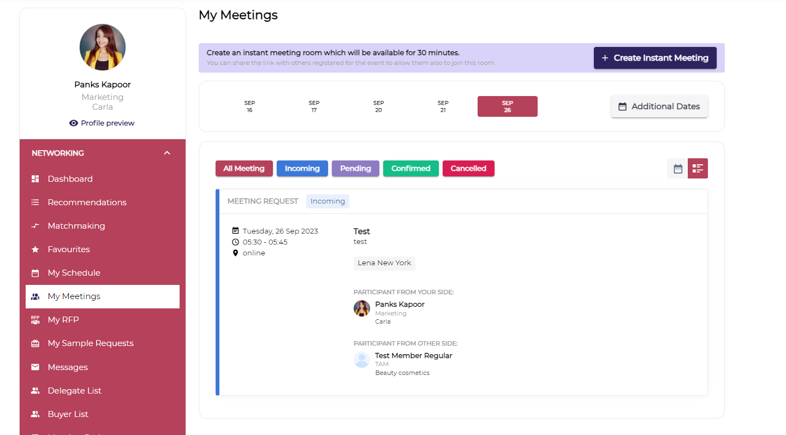The height and width of the screenshot is (435, 786).
Task: Collapse the Networking section chevron
Action: tap(167, 153)
